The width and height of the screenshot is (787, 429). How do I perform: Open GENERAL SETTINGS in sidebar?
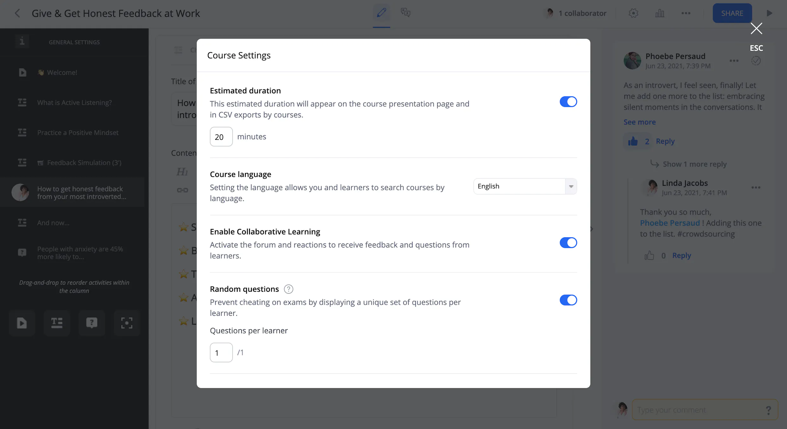tap(74, 42)
